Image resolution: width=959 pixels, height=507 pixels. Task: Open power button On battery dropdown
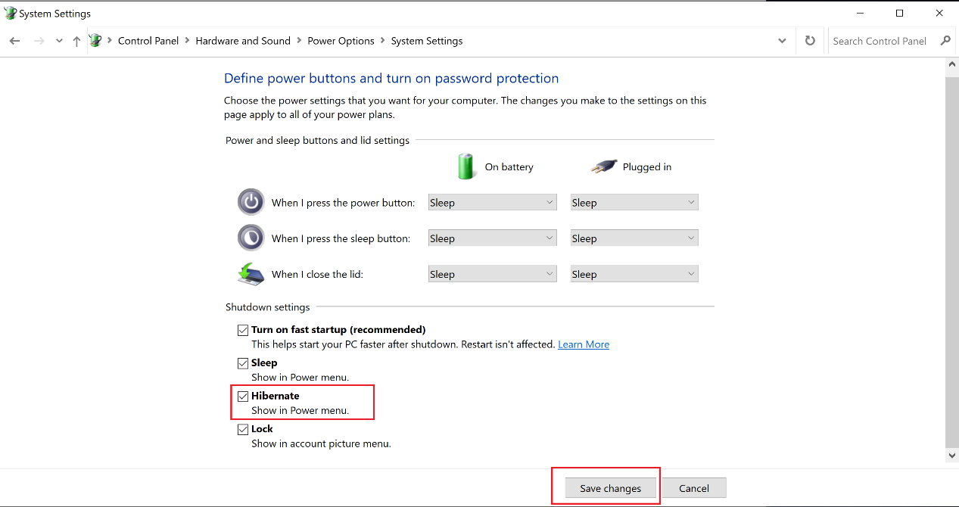tap(492, 203)
